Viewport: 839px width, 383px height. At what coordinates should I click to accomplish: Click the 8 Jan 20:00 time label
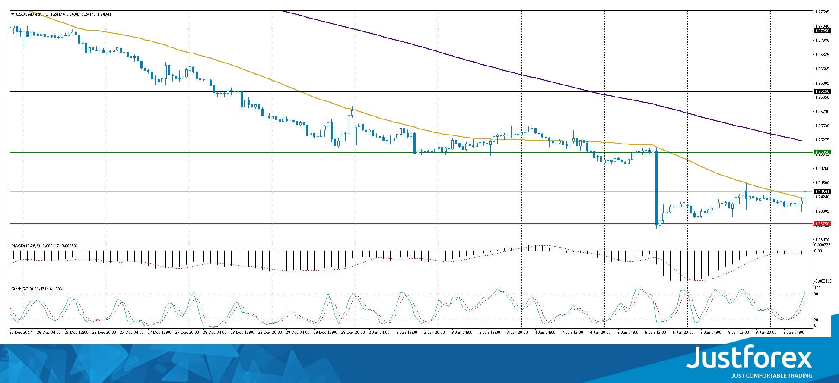click(766, 333)
